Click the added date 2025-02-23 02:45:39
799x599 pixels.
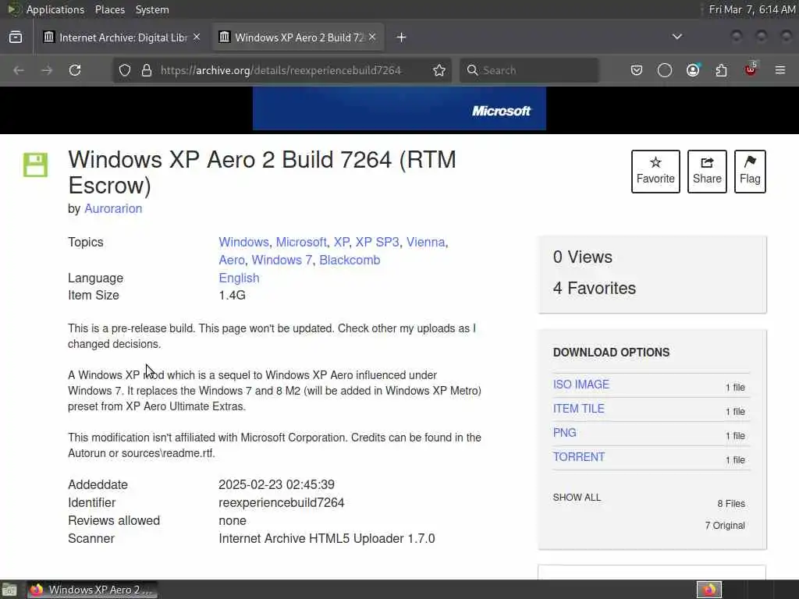tap(277, 485)
